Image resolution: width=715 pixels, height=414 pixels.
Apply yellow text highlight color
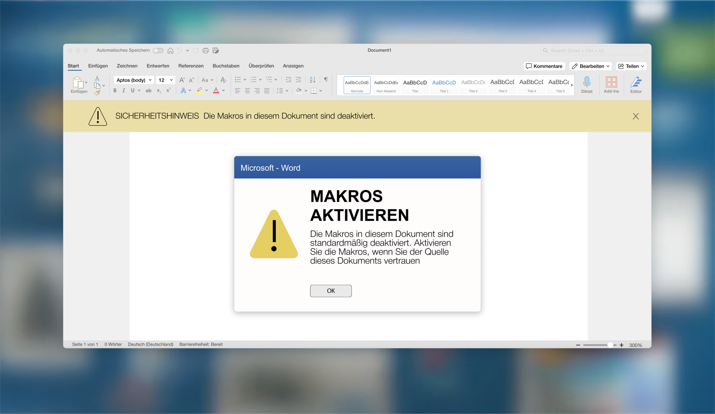[199, 90]
